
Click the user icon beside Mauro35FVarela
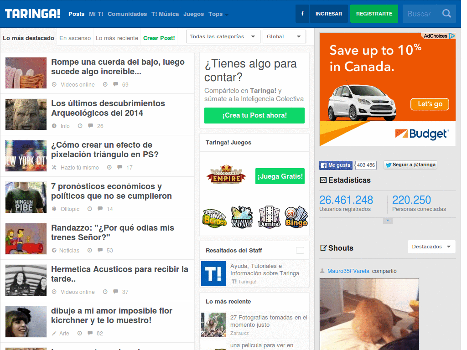(x=322, y=271)
